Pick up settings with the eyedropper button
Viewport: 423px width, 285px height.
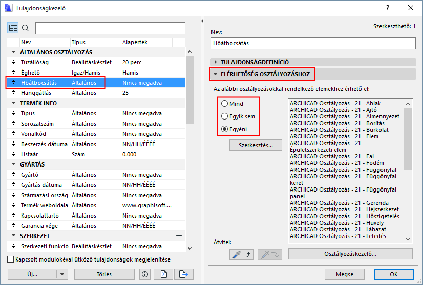tap(241, 254)
